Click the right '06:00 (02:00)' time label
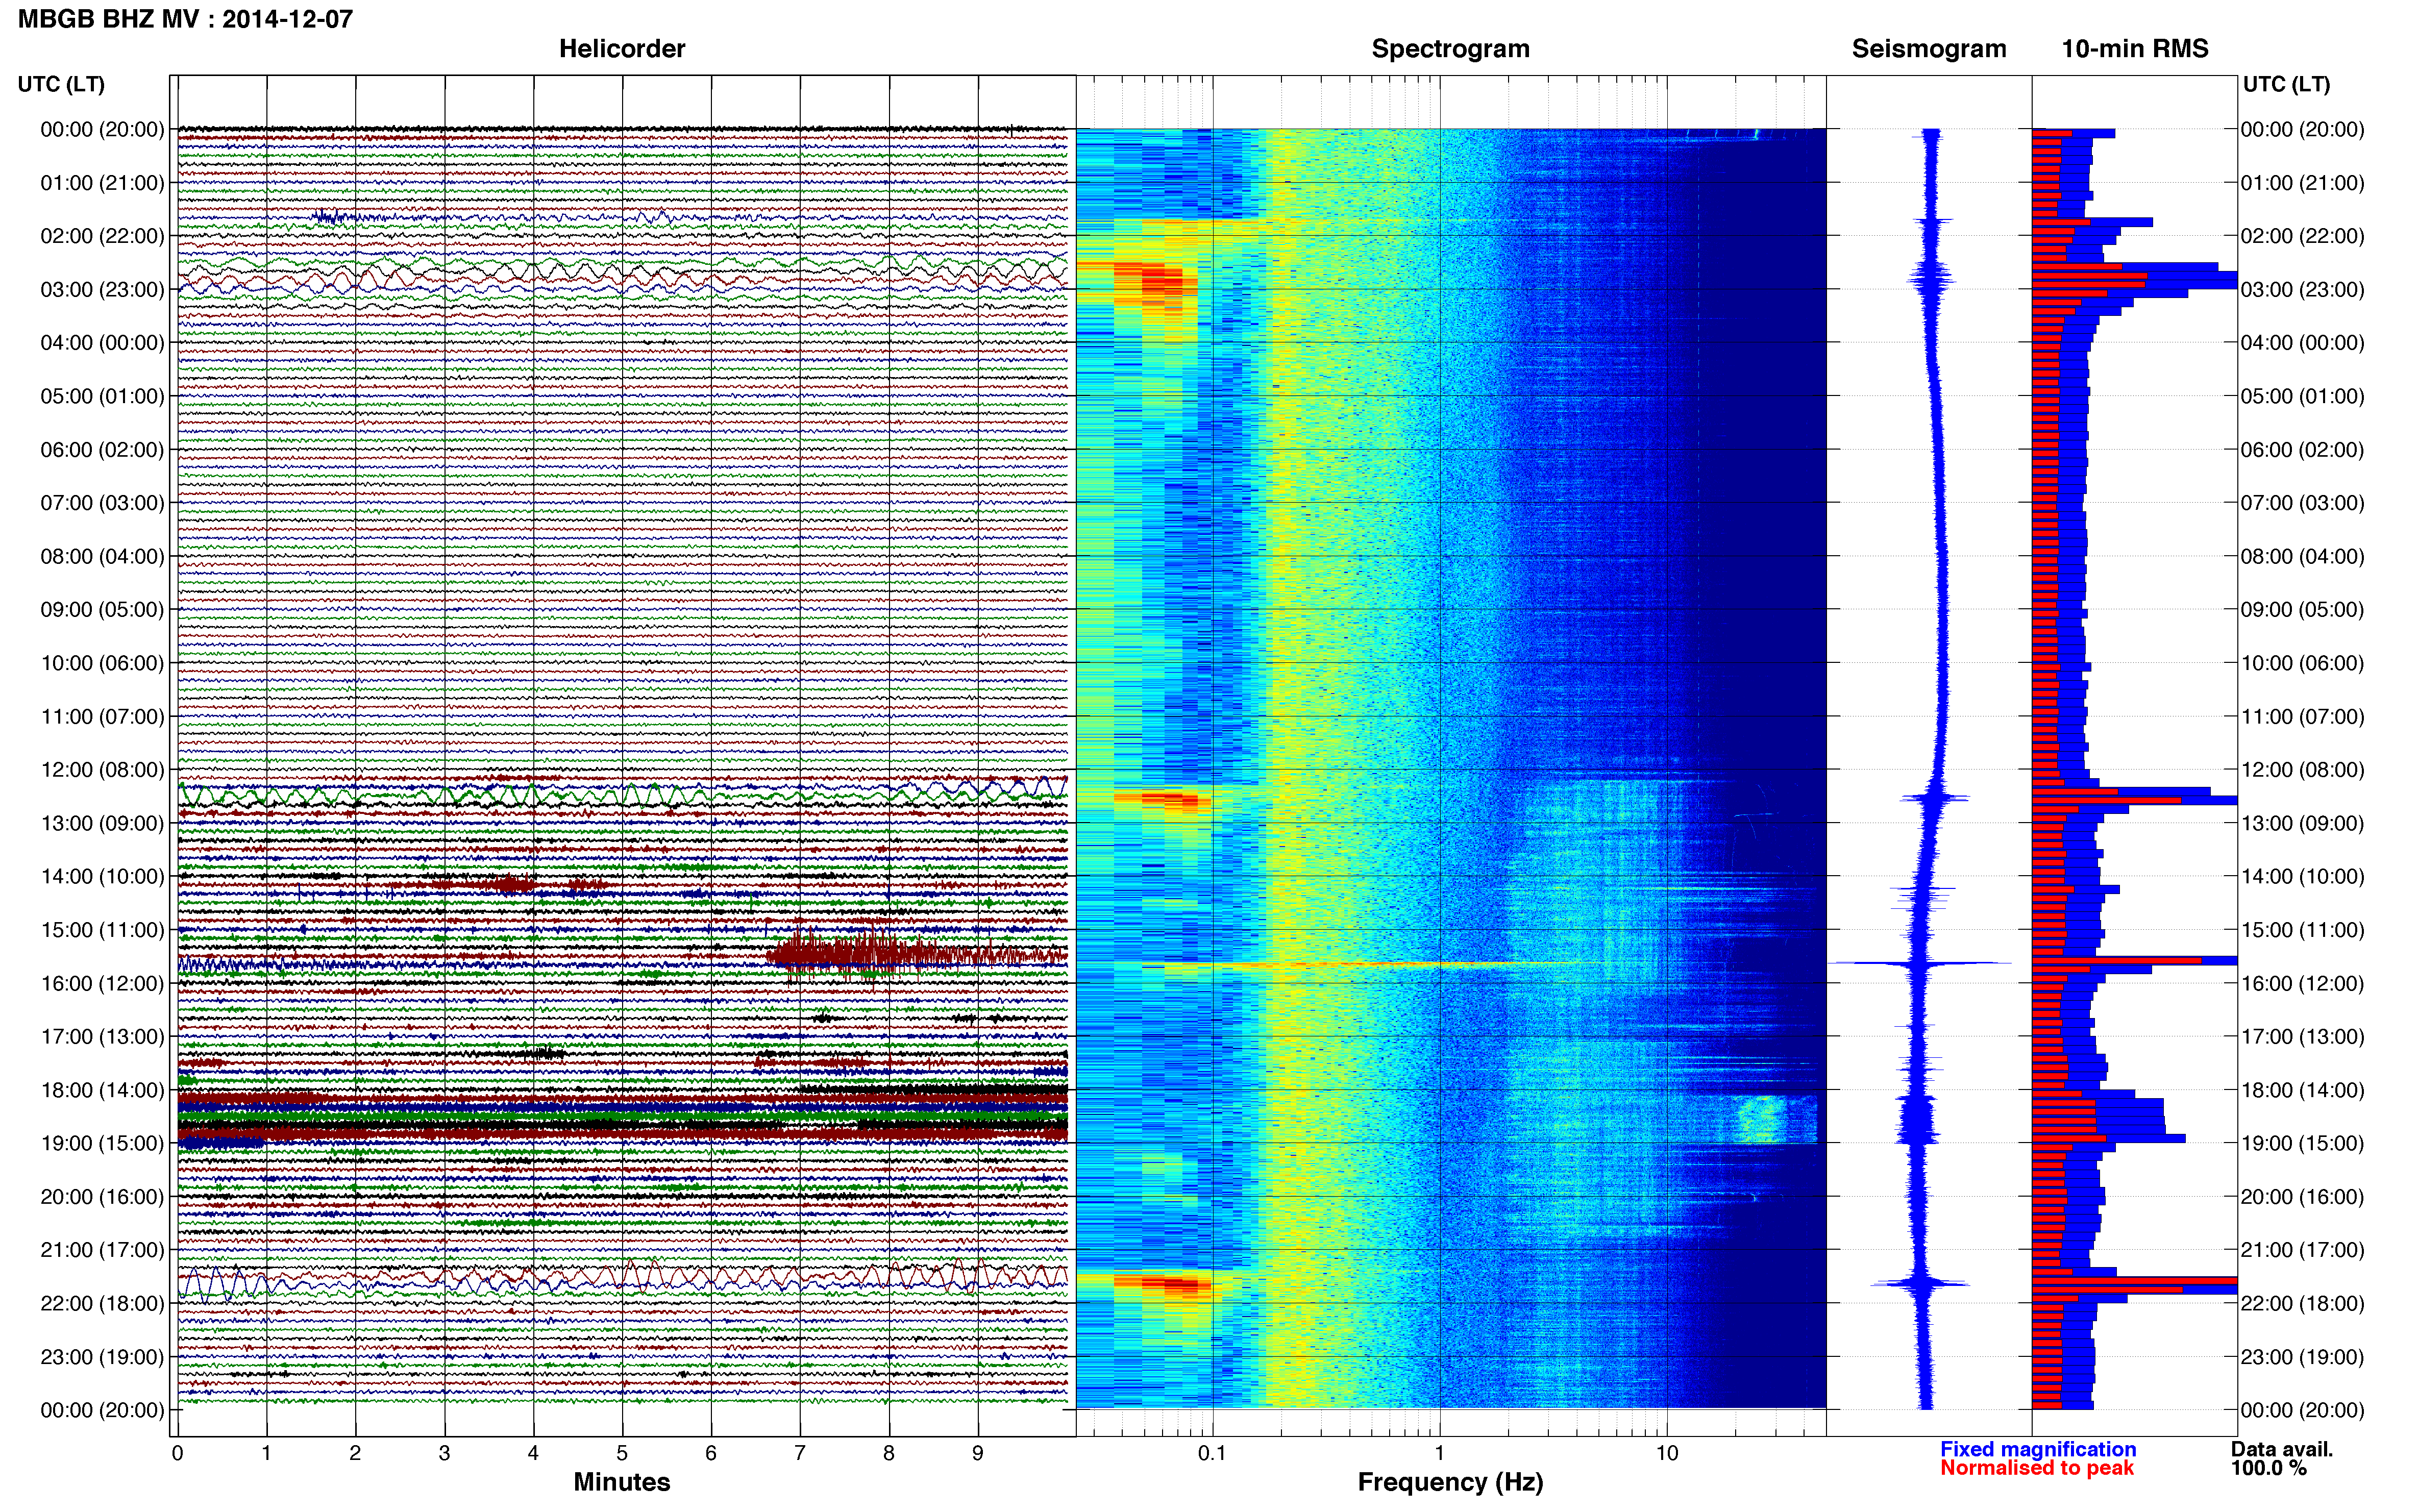2419x1512 pixels. click(2303, 450)
